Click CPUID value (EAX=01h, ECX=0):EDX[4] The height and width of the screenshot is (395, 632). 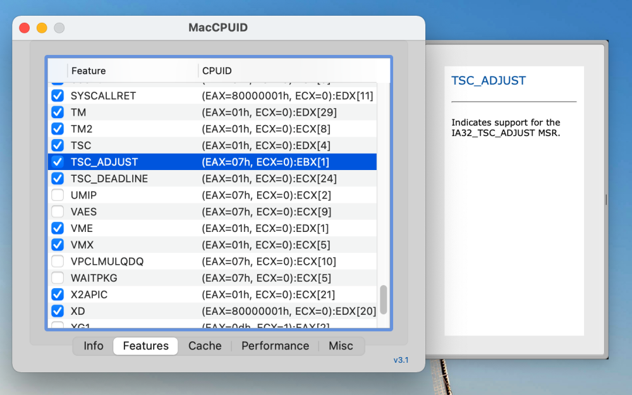pos(266,145)
